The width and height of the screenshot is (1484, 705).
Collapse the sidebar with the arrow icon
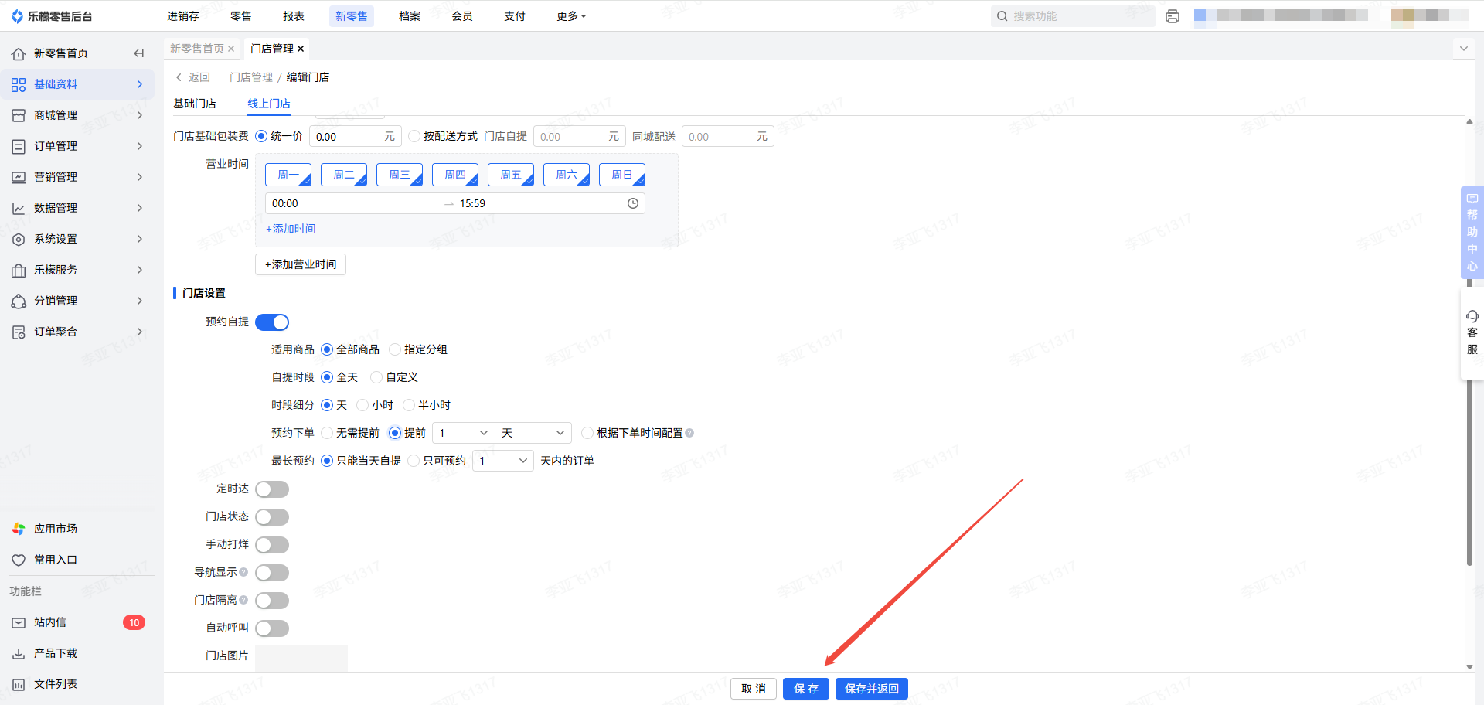(x=139, y=53)
